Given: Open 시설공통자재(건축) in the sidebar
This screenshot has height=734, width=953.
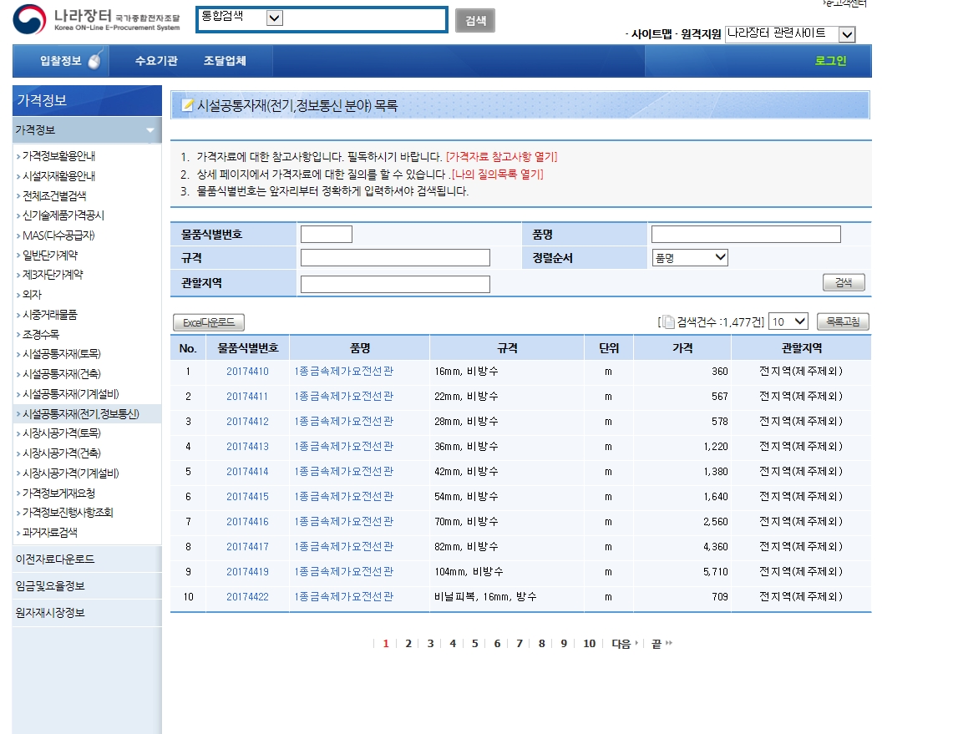Looking at the screenshot, I should (61, 374).
